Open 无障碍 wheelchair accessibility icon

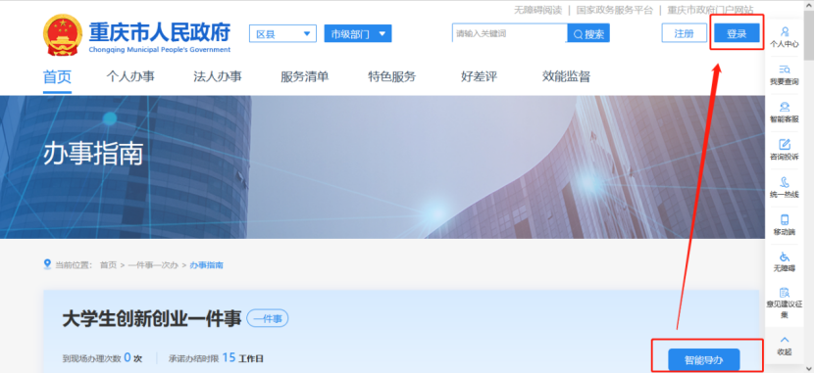pos(785,256)
